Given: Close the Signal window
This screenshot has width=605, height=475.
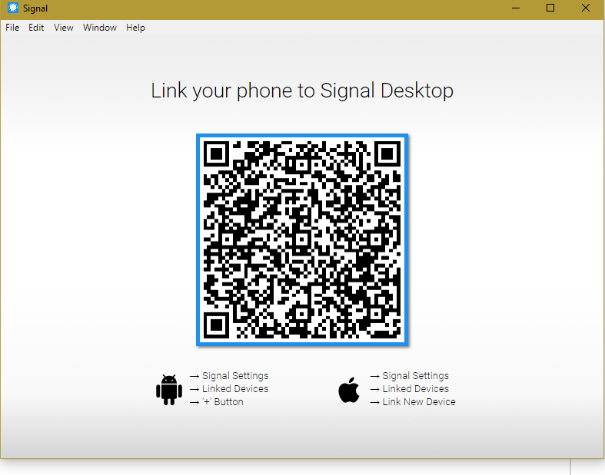Looking at the screenshot, I should [586, 8].
